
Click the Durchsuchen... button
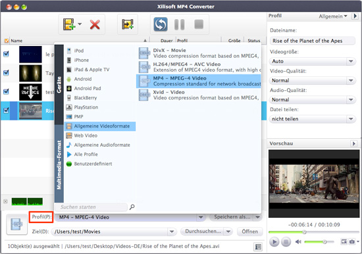203,232
